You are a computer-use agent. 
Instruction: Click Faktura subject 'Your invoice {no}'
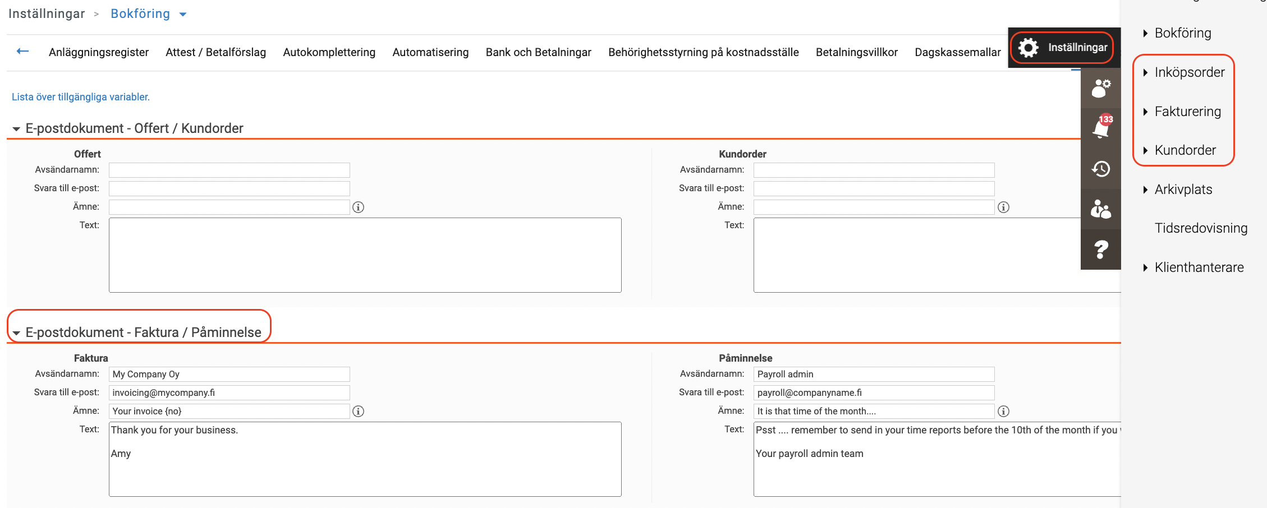click(229, 411)
